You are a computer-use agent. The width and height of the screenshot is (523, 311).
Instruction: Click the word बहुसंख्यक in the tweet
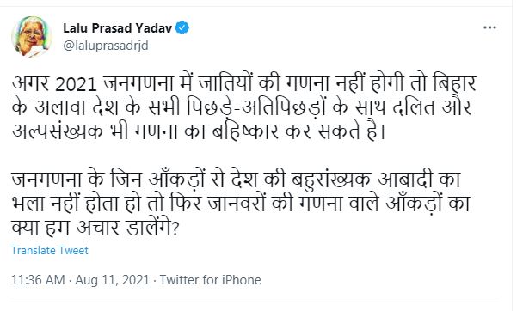pos(331,180)
